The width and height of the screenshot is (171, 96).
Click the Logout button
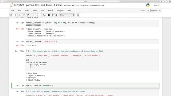157,5
